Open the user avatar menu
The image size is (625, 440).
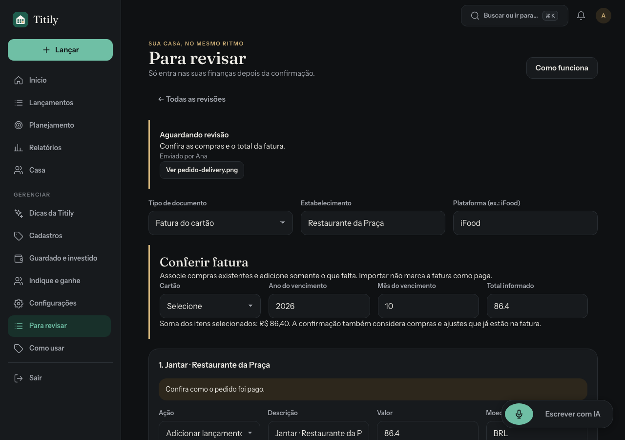[604, 16]
